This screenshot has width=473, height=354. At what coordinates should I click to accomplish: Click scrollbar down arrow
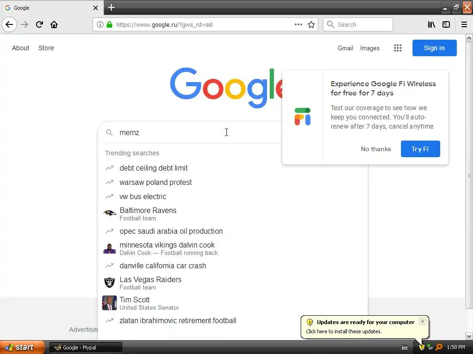tap(469, 336)
